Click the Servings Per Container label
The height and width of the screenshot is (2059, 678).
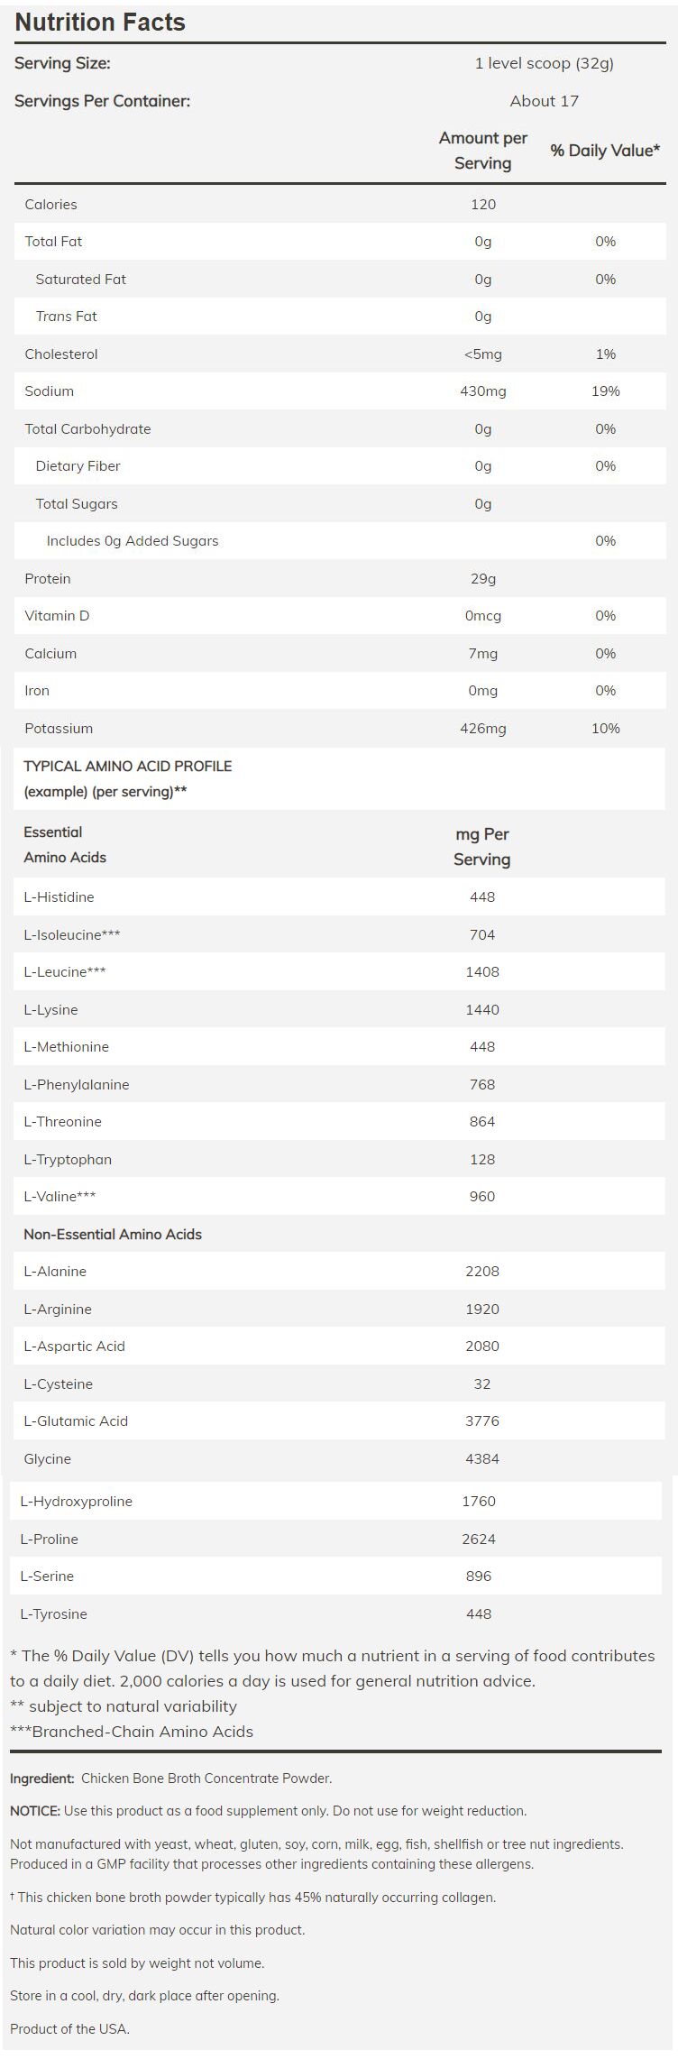click(102, 101)
